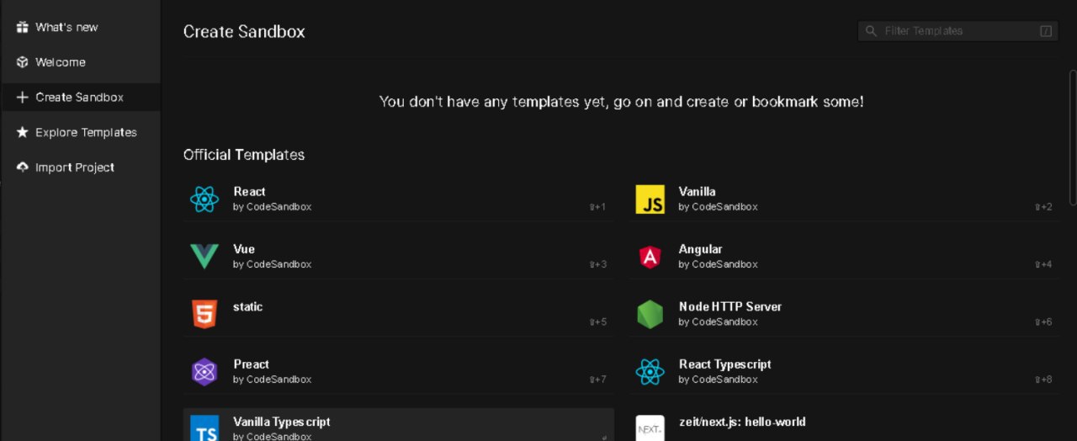The image size is (1077, 441).
Task: Open the Welcome section
Action: coord(81,62)
